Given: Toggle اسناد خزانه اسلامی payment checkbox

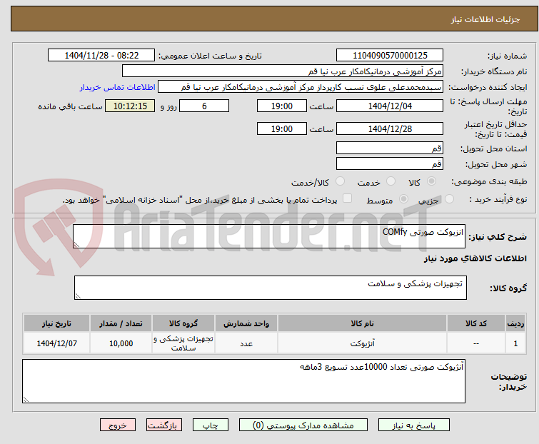Looking at the screenshot, I should point(348,198).
